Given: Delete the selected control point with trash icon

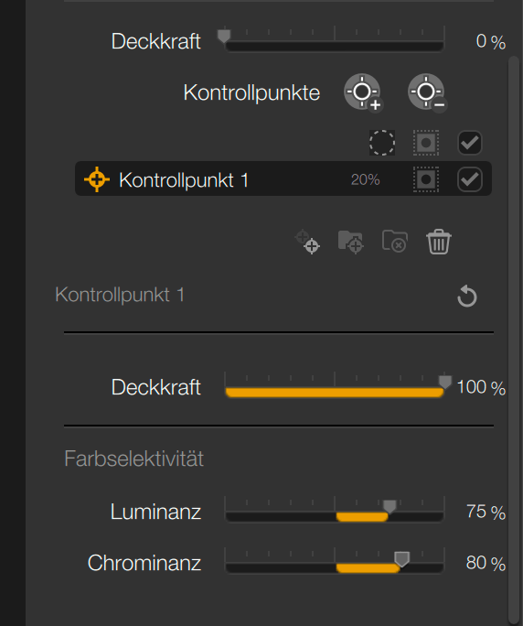Looking at the screenshot, I should 439,242.
